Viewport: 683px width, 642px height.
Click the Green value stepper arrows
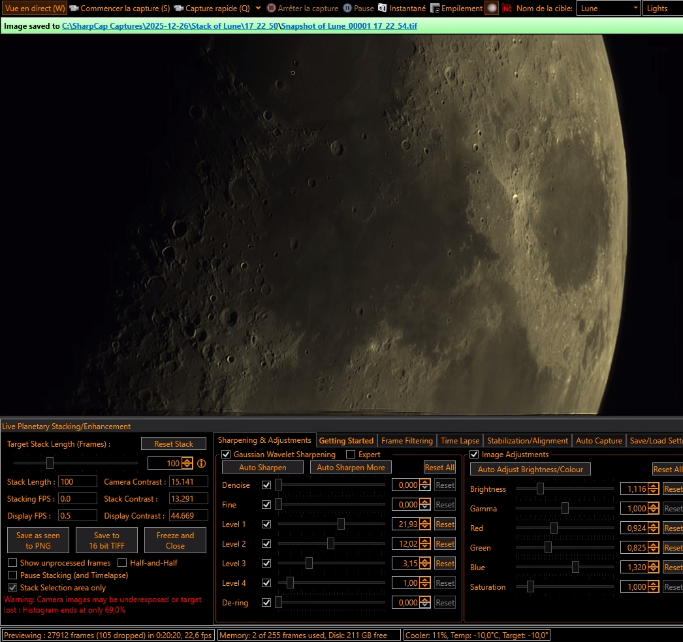pos(653,547)
